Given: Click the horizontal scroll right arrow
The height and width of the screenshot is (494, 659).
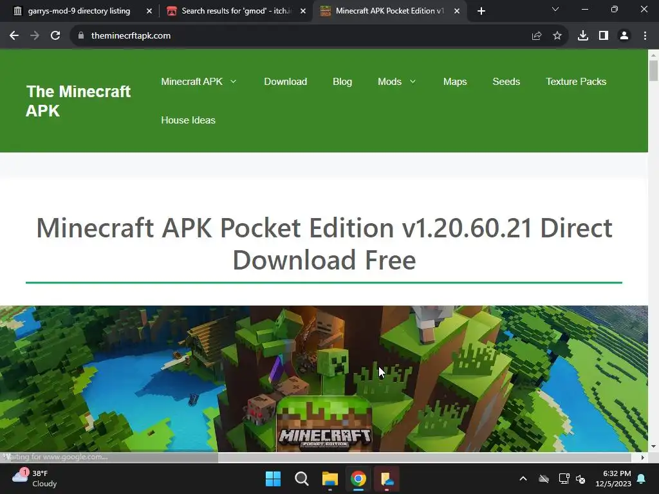Looking at the screenshot, I should 643,457.
